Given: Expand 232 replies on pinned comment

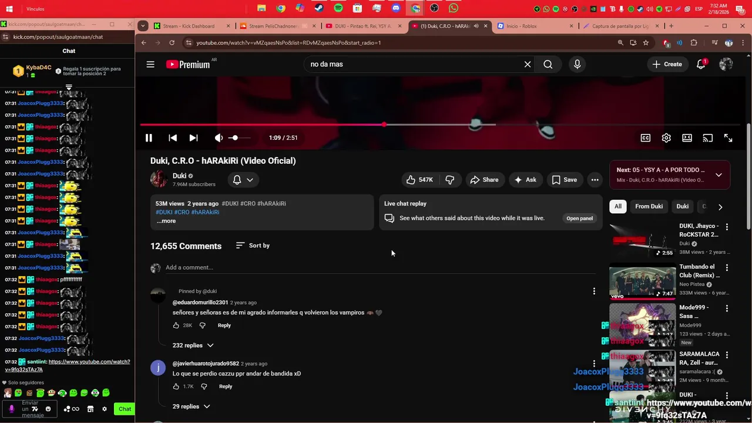Looking at the screenshot, I should (193, 345).
